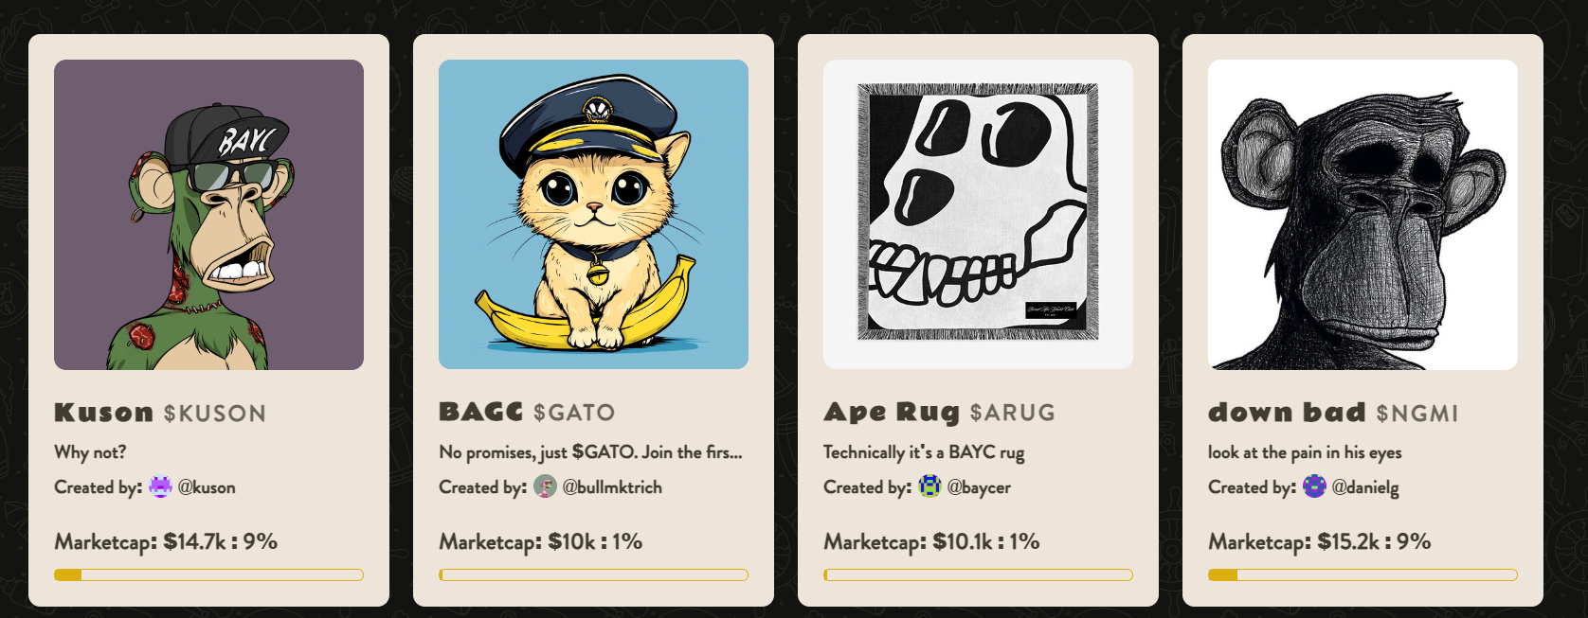This screenshot has height=618, width=1588.
Task: Visit the @baycer creator profile link
Action: point(979,487)
